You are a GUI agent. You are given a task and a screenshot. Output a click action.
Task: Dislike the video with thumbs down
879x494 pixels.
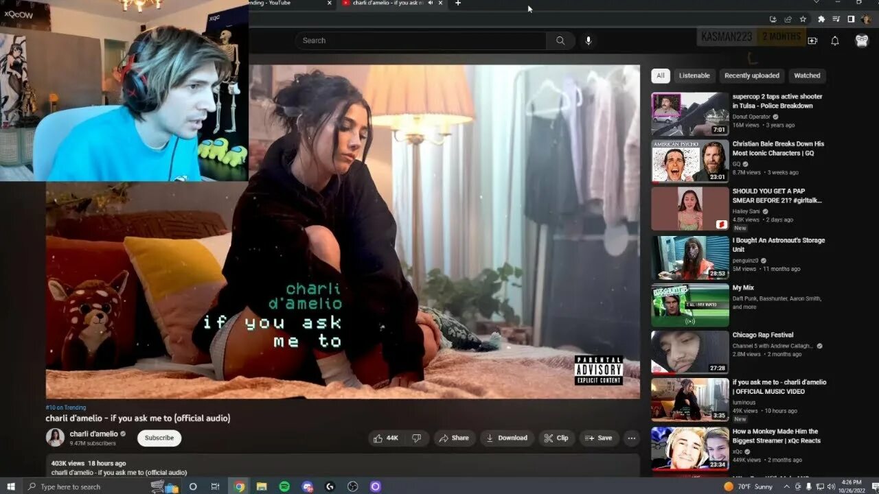point(416,438)
